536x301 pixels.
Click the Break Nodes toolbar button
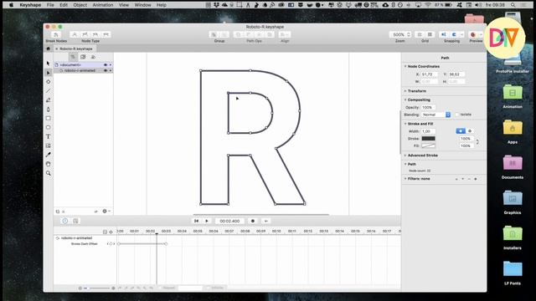tap(56, 34)
